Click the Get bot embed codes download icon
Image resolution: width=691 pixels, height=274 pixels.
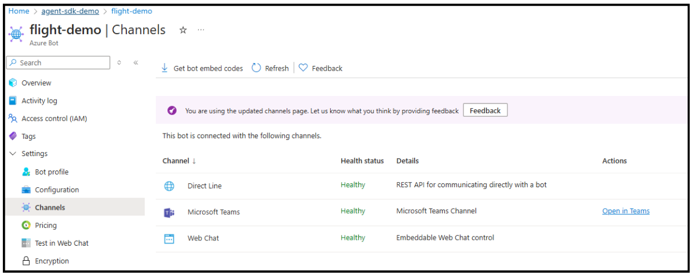(164, 68)
